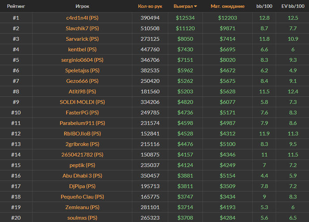Click the Игрок column header
Screen dimensions: 309x222
tap(83, 6)
